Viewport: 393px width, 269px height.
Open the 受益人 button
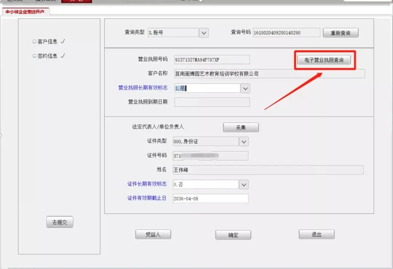click(153, 235)
